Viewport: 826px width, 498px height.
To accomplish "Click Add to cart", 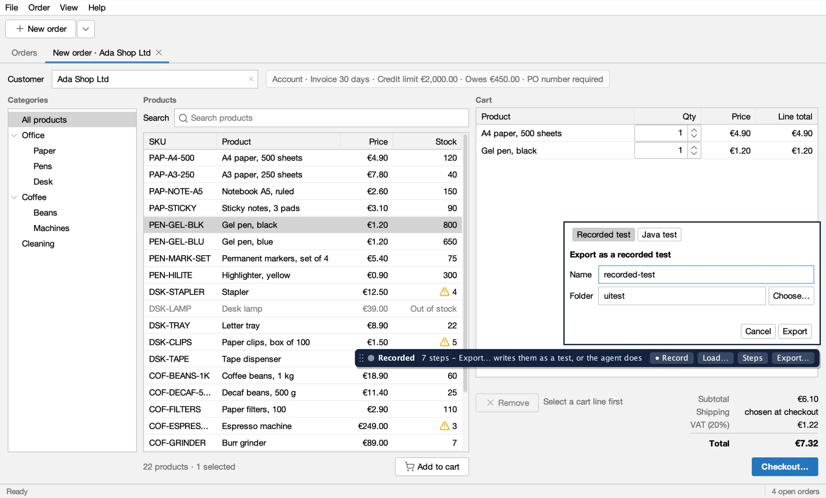I will tap(432, 467).
